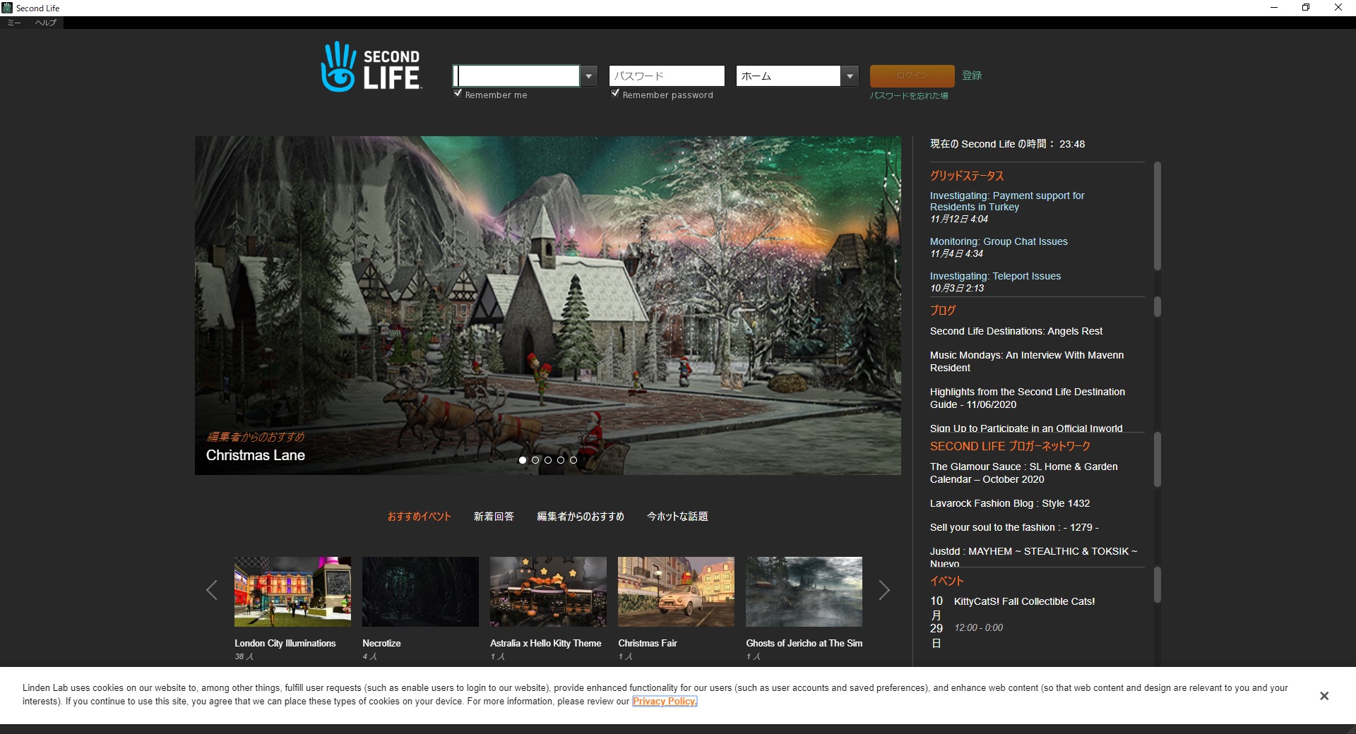The width and height of the screenshot is (1356, 734).
Task: Open Necrotize event thumbnail
Action: pyautogui.click(x=420, y=591)
